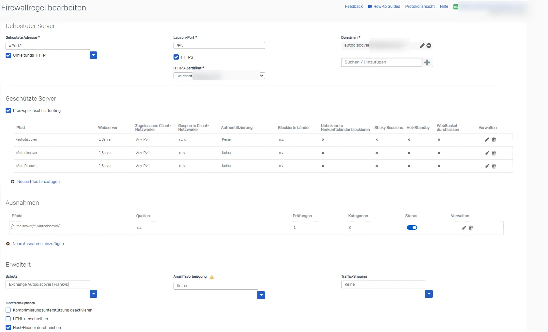Open the Feedback link
This screenshot has height=332, width=548.
click(x=354, y=7)
